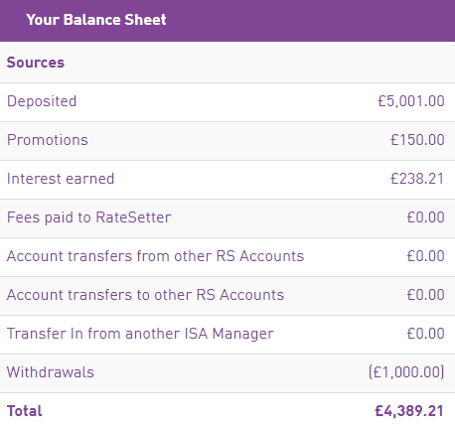This screenshot has width=455, height=429.
Task: Click Transfer In from another ISA Manager
Action: click(x=140, y=334)
